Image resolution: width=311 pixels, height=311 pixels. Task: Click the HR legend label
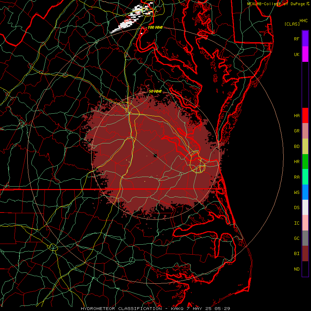pos(296,162)
